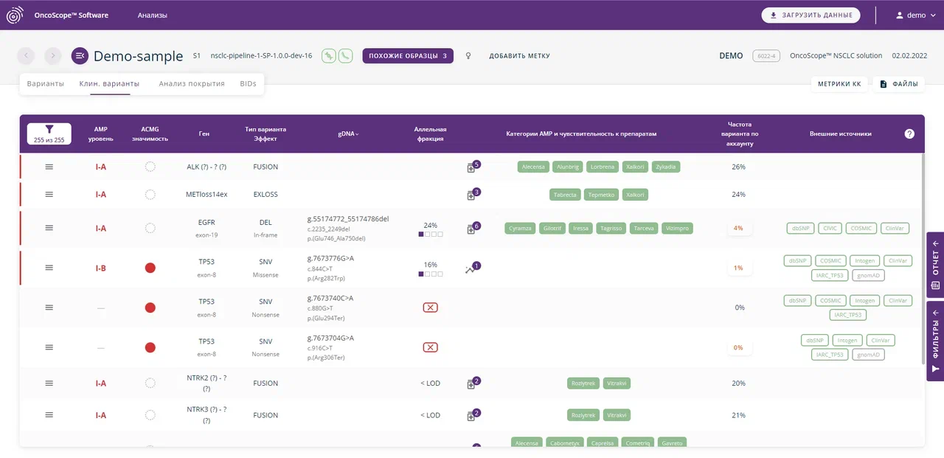This screenshot has height=458, width=944.
Task: Sort by gDNA column header
Action: [x=349, y=134]
